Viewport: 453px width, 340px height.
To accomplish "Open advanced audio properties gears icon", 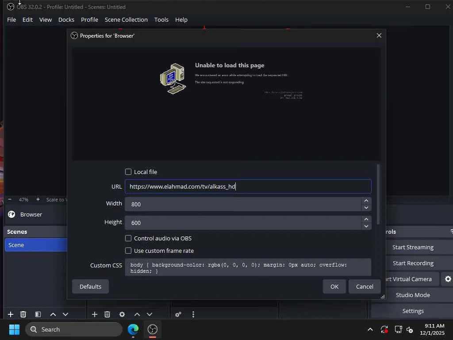I will click(x=178, y=314).
